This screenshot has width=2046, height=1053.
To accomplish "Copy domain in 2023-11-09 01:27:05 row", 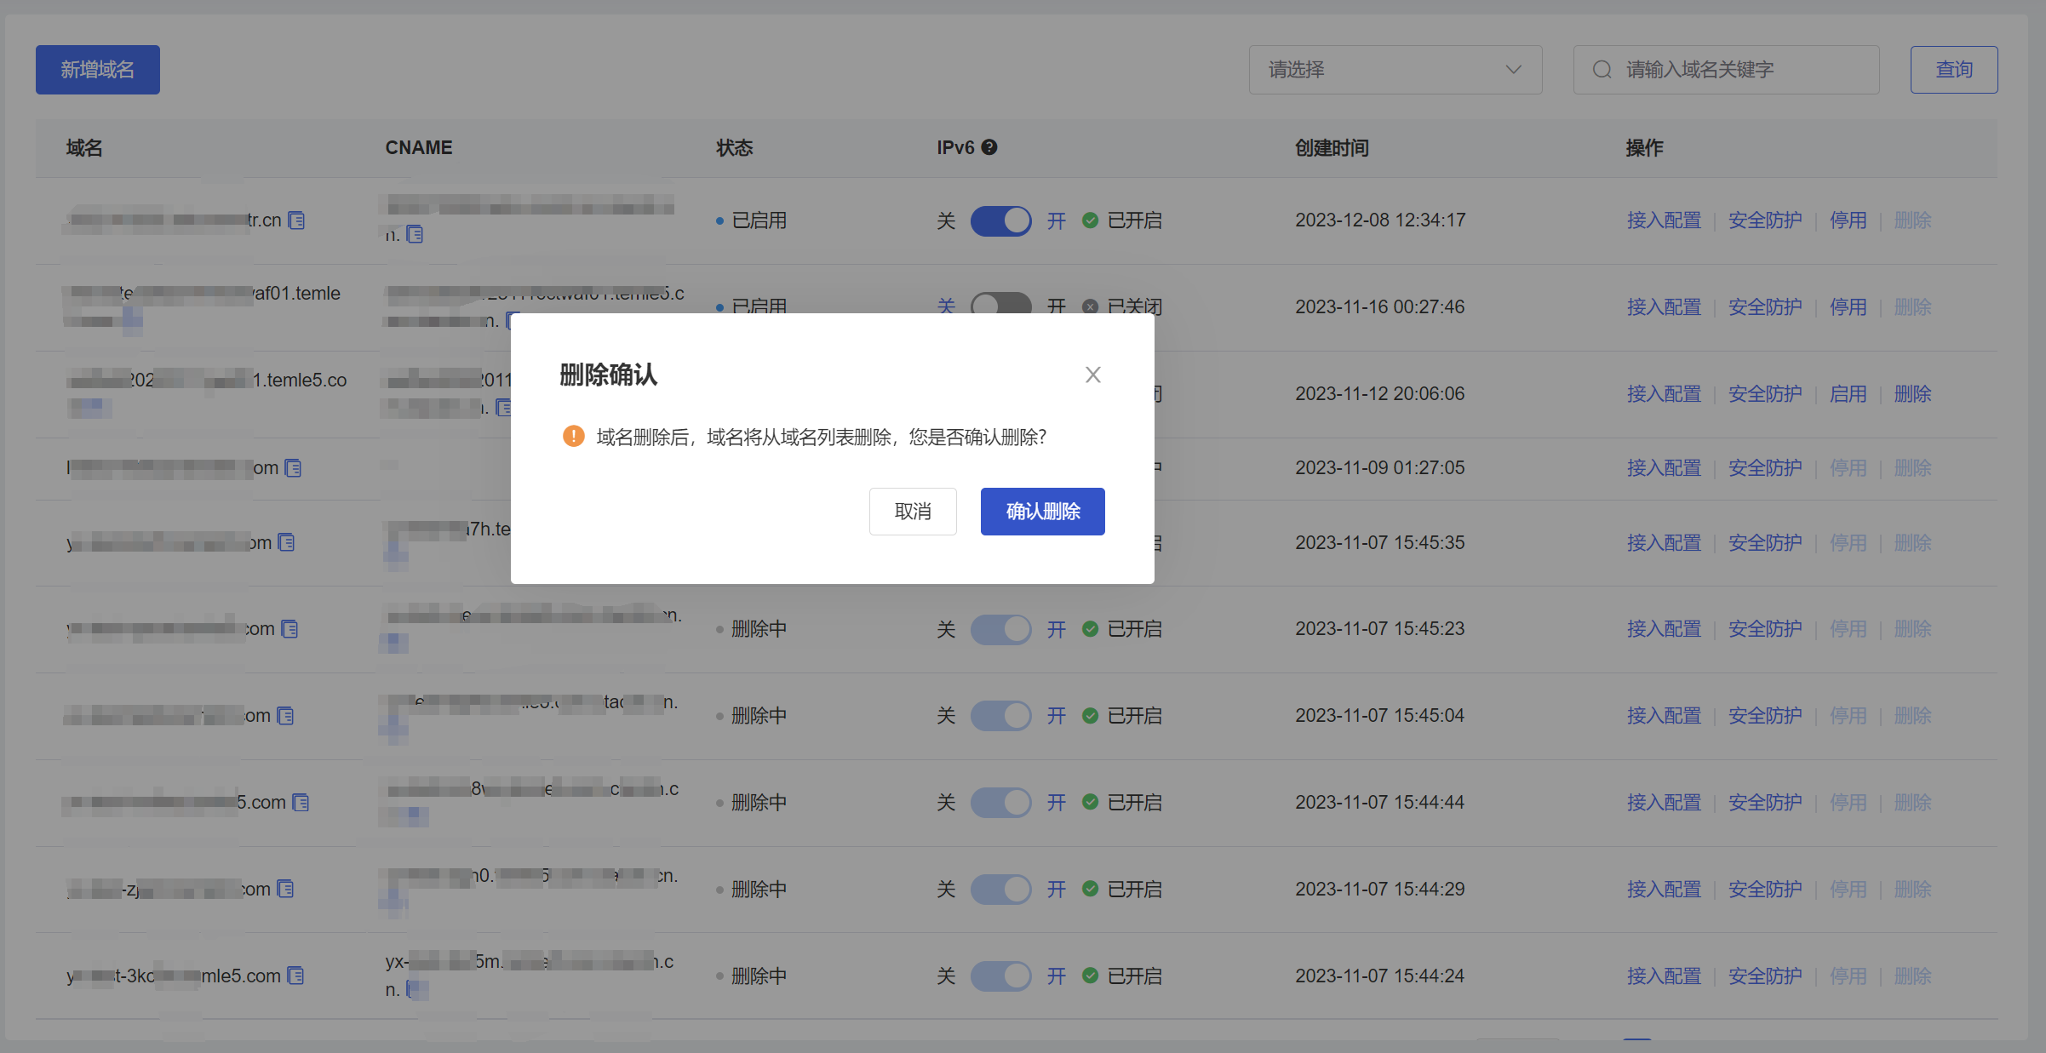I will pos(293,468).
